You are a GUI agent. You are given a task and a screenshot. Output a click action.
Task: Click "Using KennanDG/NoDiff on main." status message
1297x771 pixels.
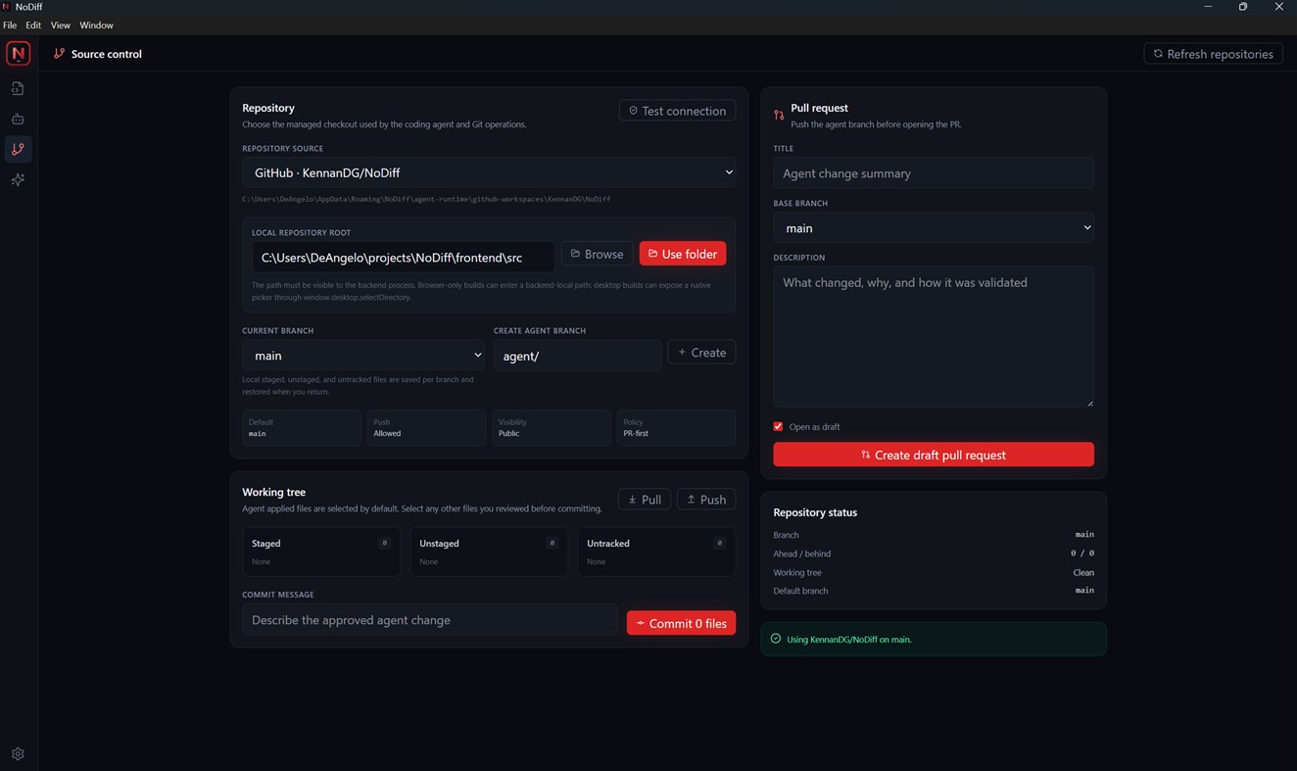click(848, 639)
